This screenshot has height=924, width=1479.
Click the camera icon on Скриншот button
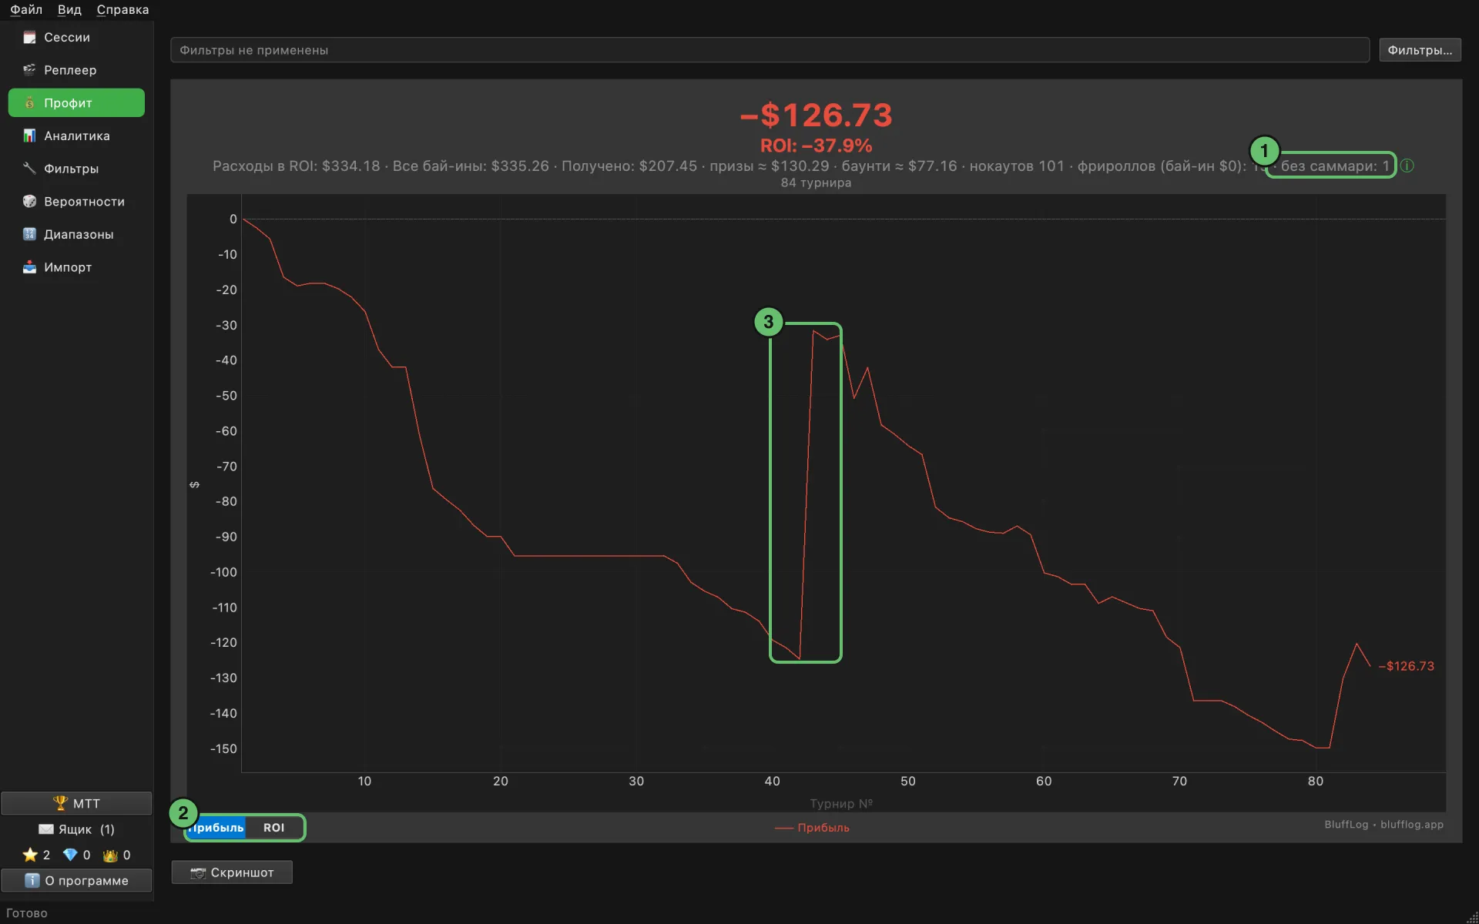pyautogui.click(x=198, y=872)
